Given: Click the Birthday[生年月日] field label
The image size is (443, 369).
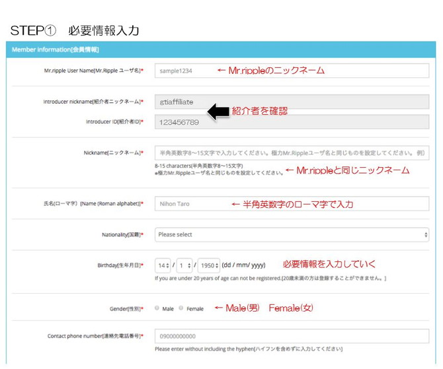Looking at the screenshot, I should tap(120, 265).
